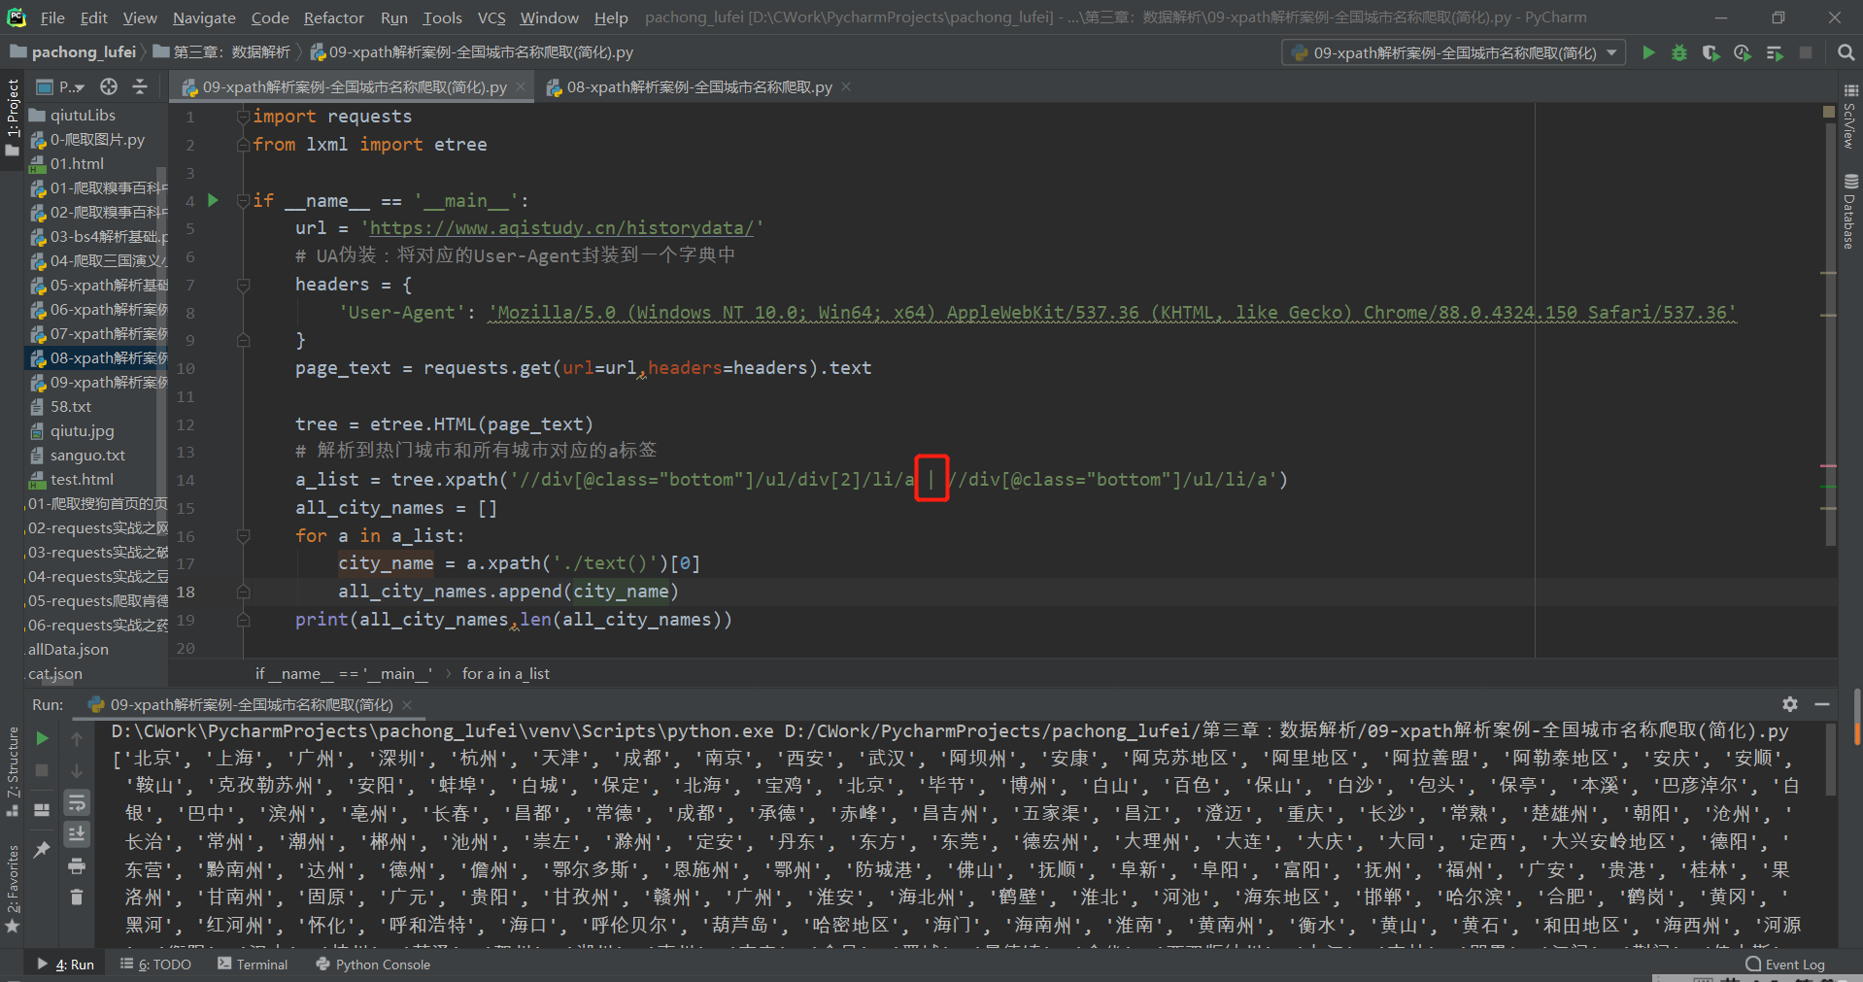Open the Favorites tool window stripe
Viewport: 1863px width, 982px height.
12,889
